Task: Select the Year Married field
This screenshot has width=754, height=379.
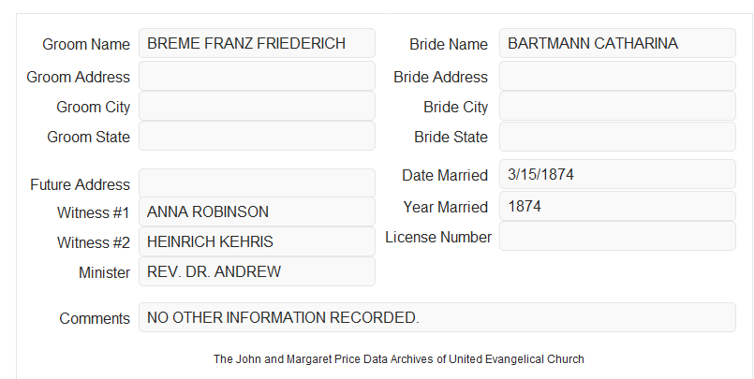Action: click(x=617, y=206)
